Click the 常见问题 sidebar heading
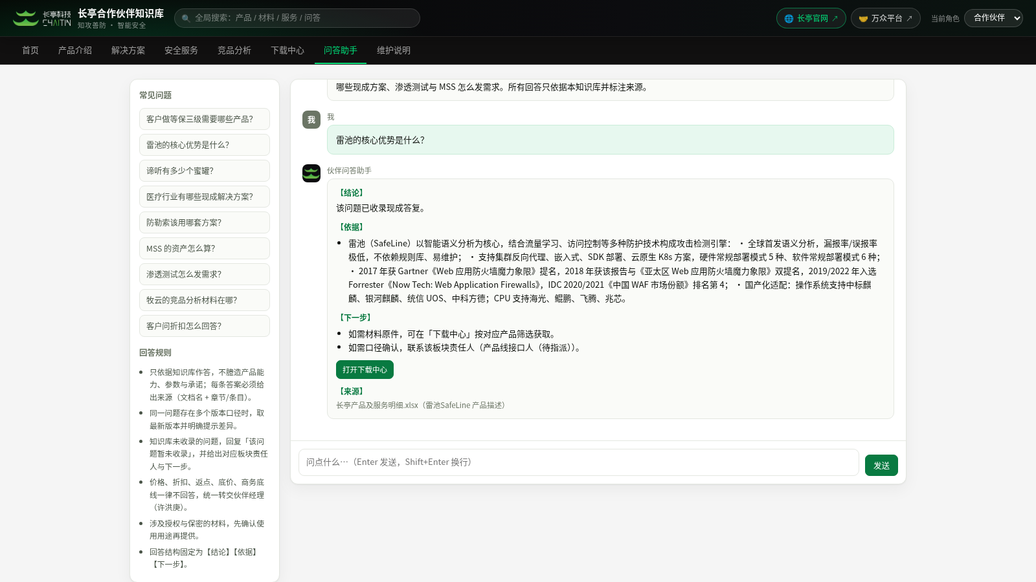The height and width of the screenshot is (582, 1036). 155,95
